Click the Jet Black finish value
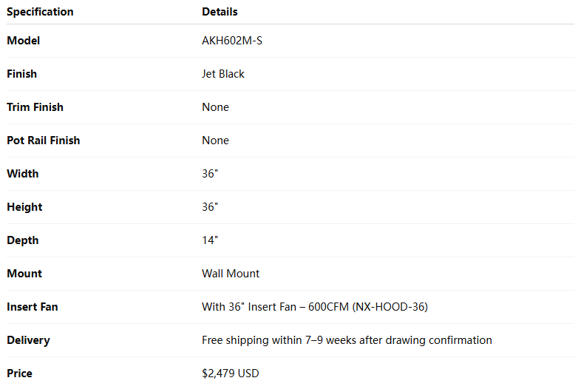The width and height of the screenshot is (581, 392). (x=223, y=74)
